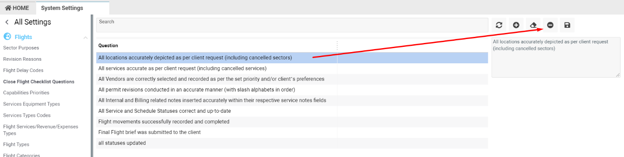This screenshot has width=624, height=157.
Task: Select the 'all statuses updated' row
Action: 292,143
